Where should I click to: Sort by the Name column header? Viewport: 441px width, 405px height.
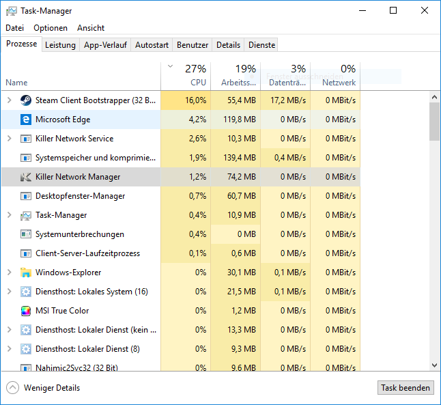81,76
